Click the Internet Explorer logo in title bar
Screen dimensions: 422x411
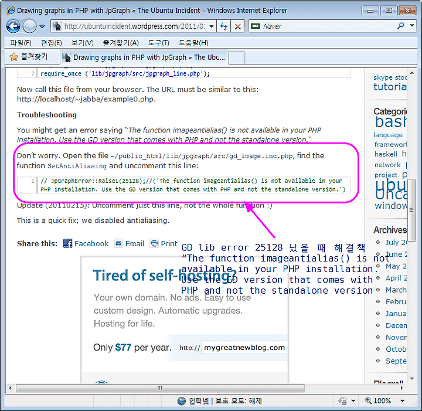(11, 10)
